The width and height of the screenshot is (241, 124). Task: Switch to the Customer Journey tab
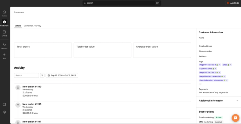[x=32, y=26]
